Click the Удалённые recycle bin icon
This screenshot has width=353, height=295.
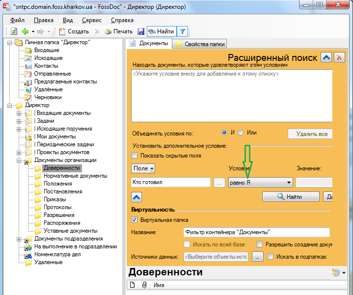coord(28,90)
